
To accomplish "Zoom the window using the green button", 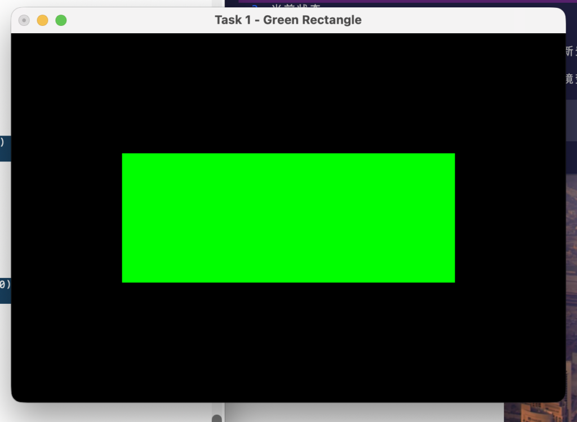I will click(61, 20).
